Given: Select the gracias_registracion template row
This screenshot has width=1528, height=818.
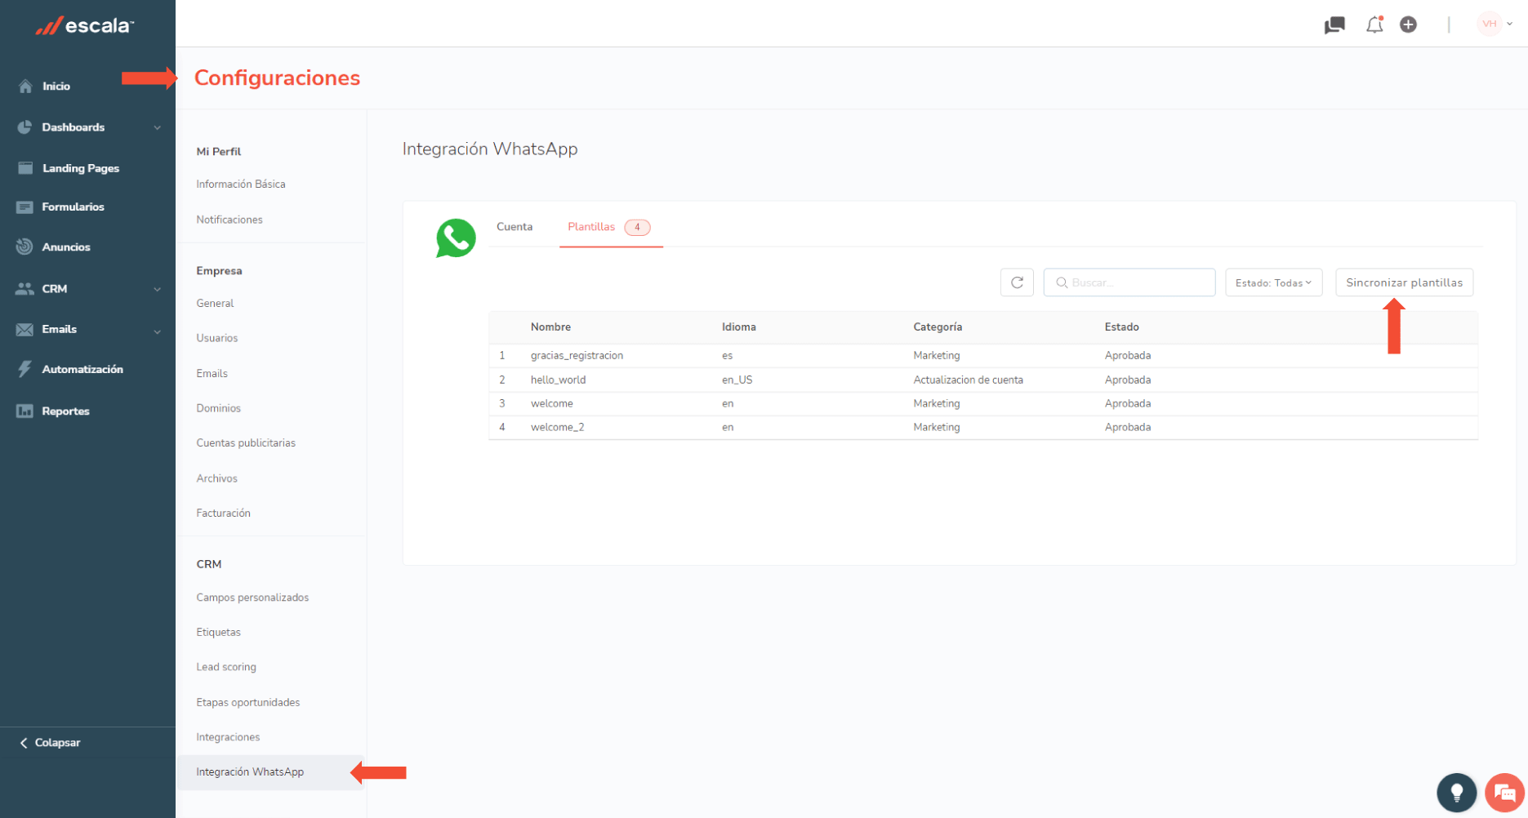Looking at the screenshot, I should 983,356.
